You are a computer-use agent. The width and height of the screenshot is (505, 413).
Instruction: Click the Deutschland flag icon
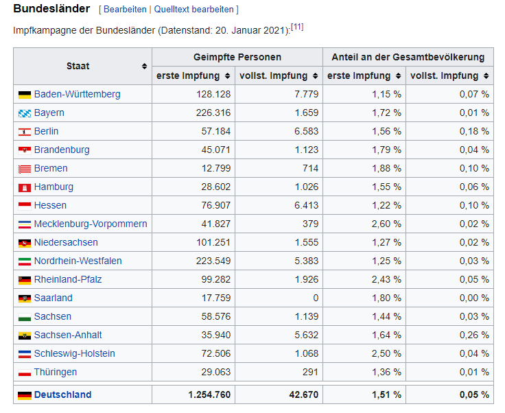tap(24, 395)
